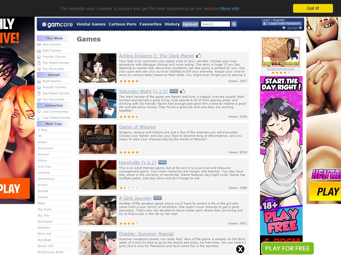Viewport: 341px width, 255px height.
Task: Open the English language dropdown
Action: [293, 28]
